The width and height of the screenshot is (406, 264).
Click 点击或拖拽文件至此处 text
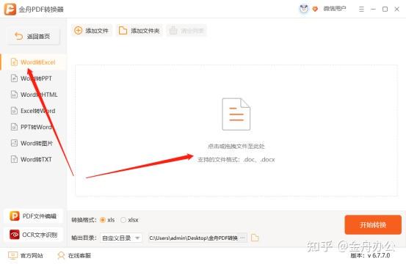click(236, 147)
